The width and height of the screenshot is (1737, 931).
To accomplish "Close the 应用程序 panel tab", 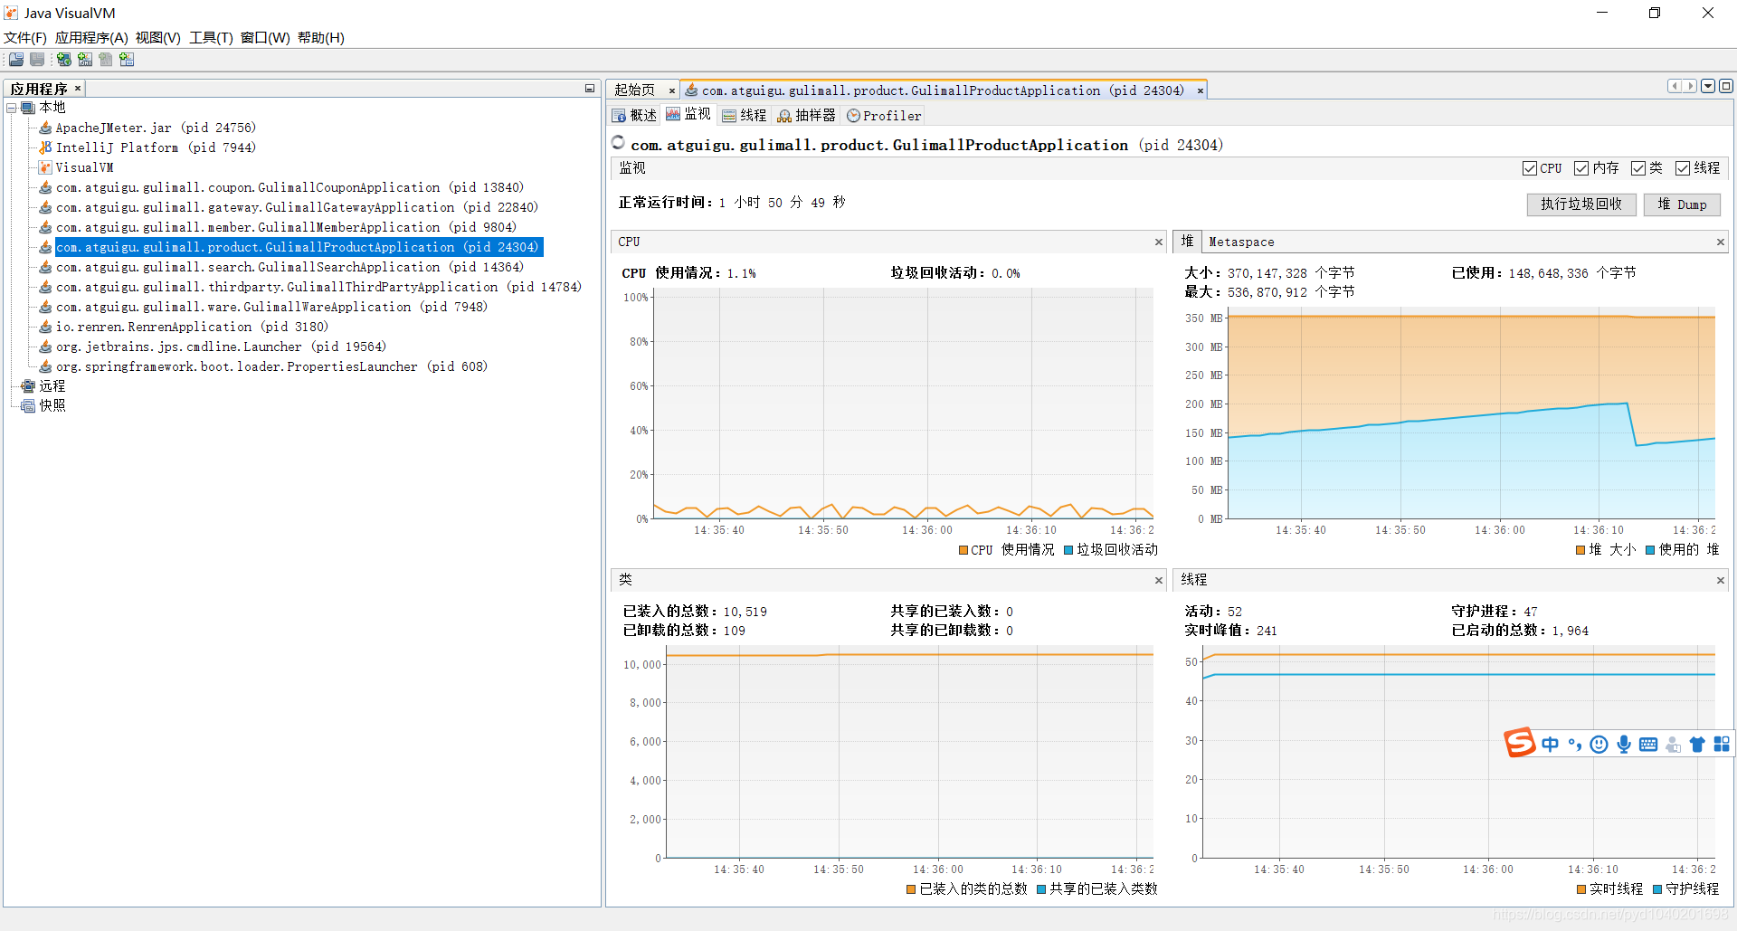I will 78,88.
